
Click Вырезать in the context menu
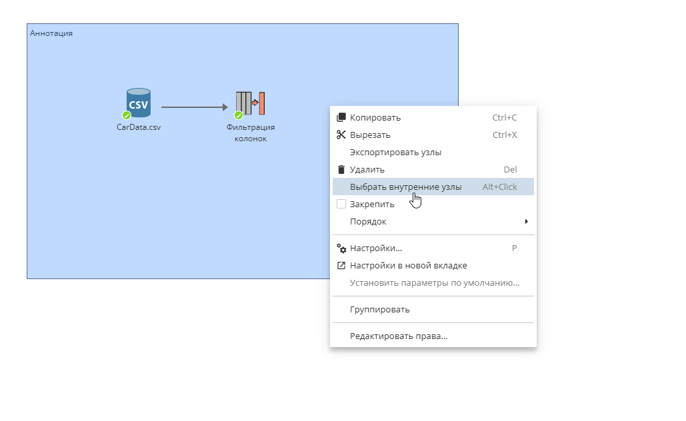[371, 134]
